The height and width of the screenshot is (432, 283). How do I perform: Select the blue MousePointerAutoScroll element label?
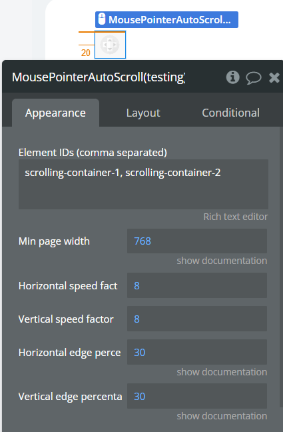click(166, 19)
